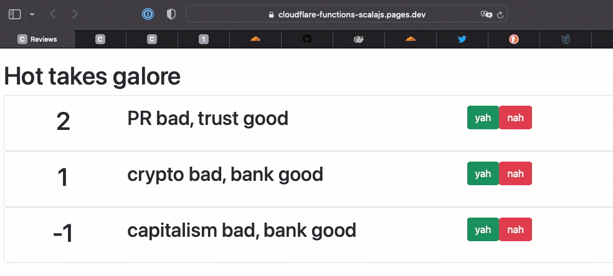Open the GitHub tab
Image resolution: width=613 pixels, height=276 pixels.
(x=306, y=39)
